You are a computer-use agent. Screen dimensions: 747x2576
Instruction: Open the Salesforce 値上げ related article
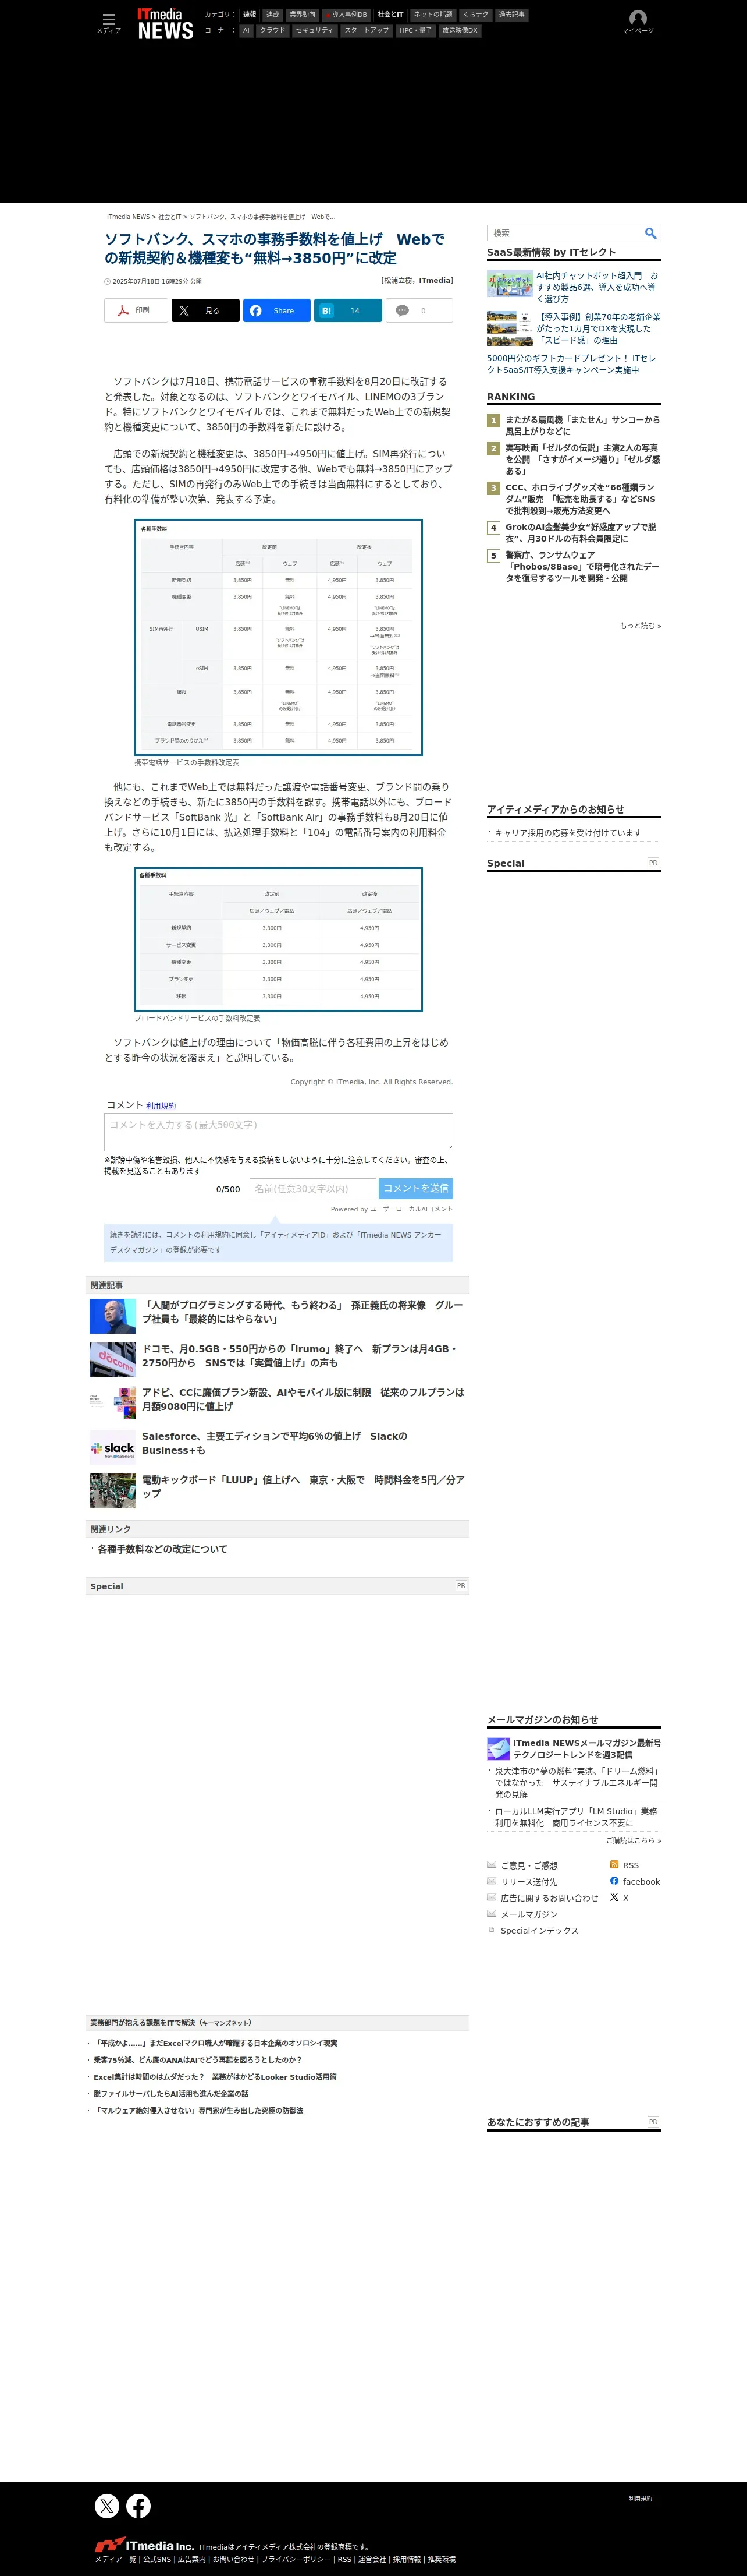coord(275,1443)
